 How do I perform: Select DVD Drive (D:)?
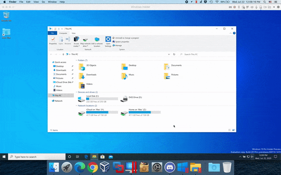pos(131,99)
